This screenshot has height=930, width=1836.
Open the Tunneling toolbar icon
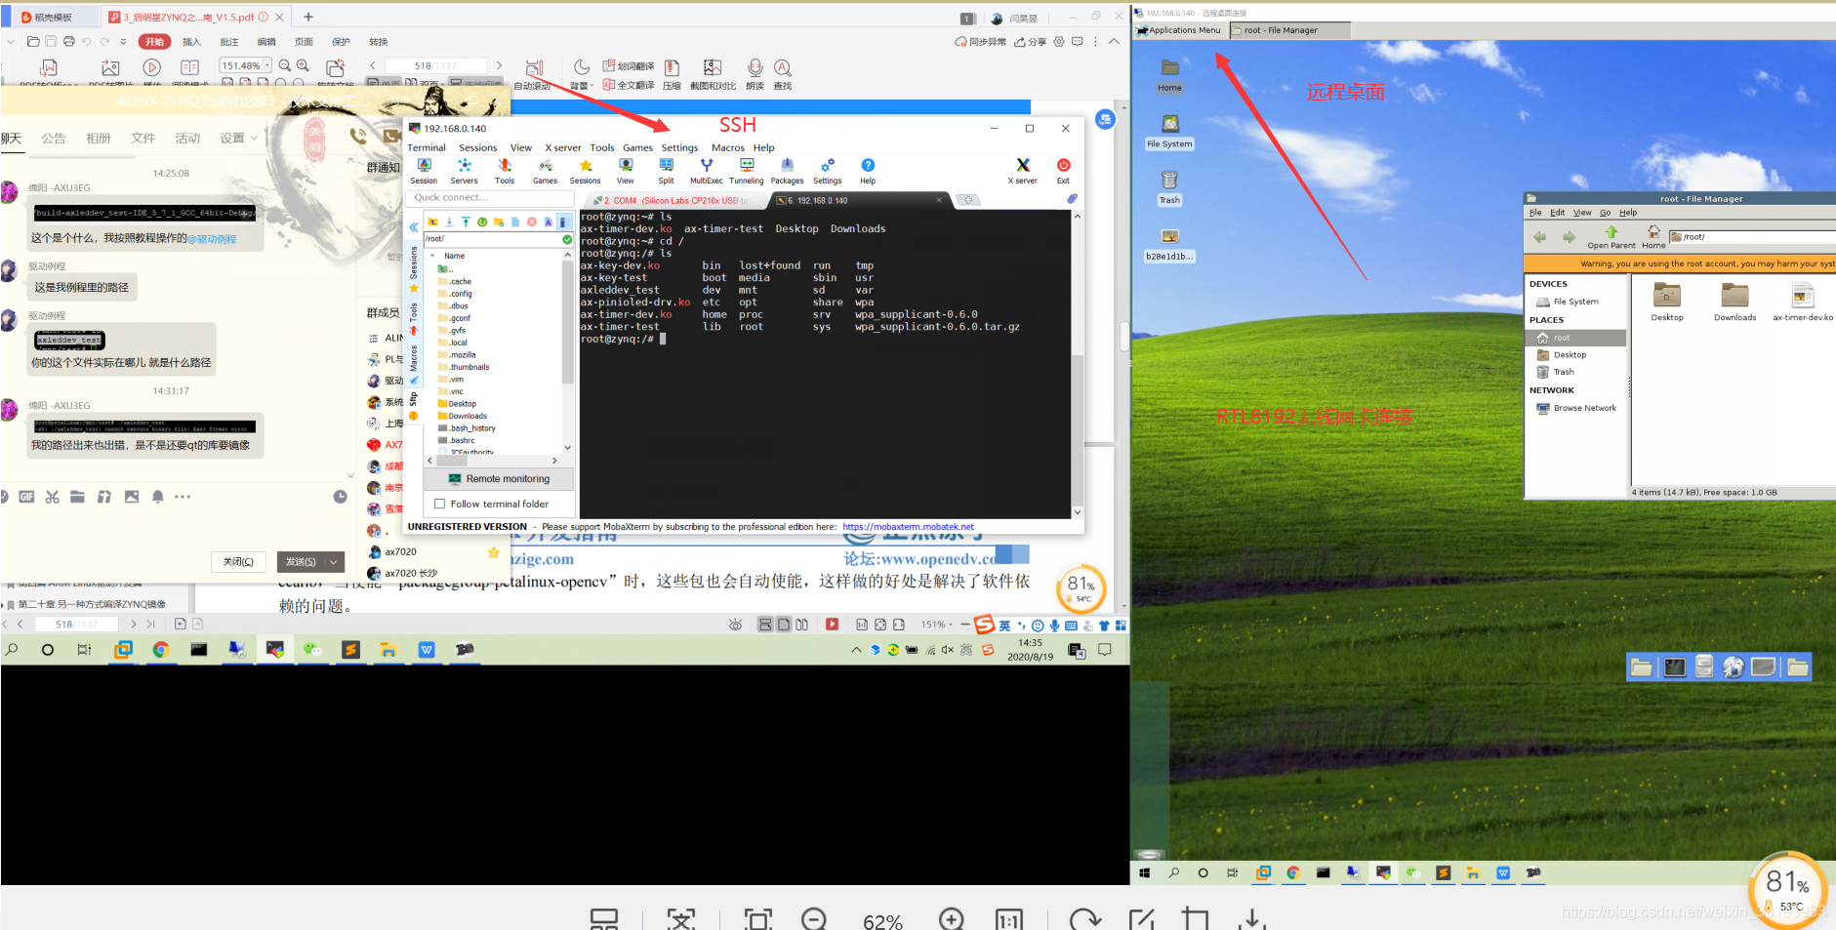coord(747,171)
